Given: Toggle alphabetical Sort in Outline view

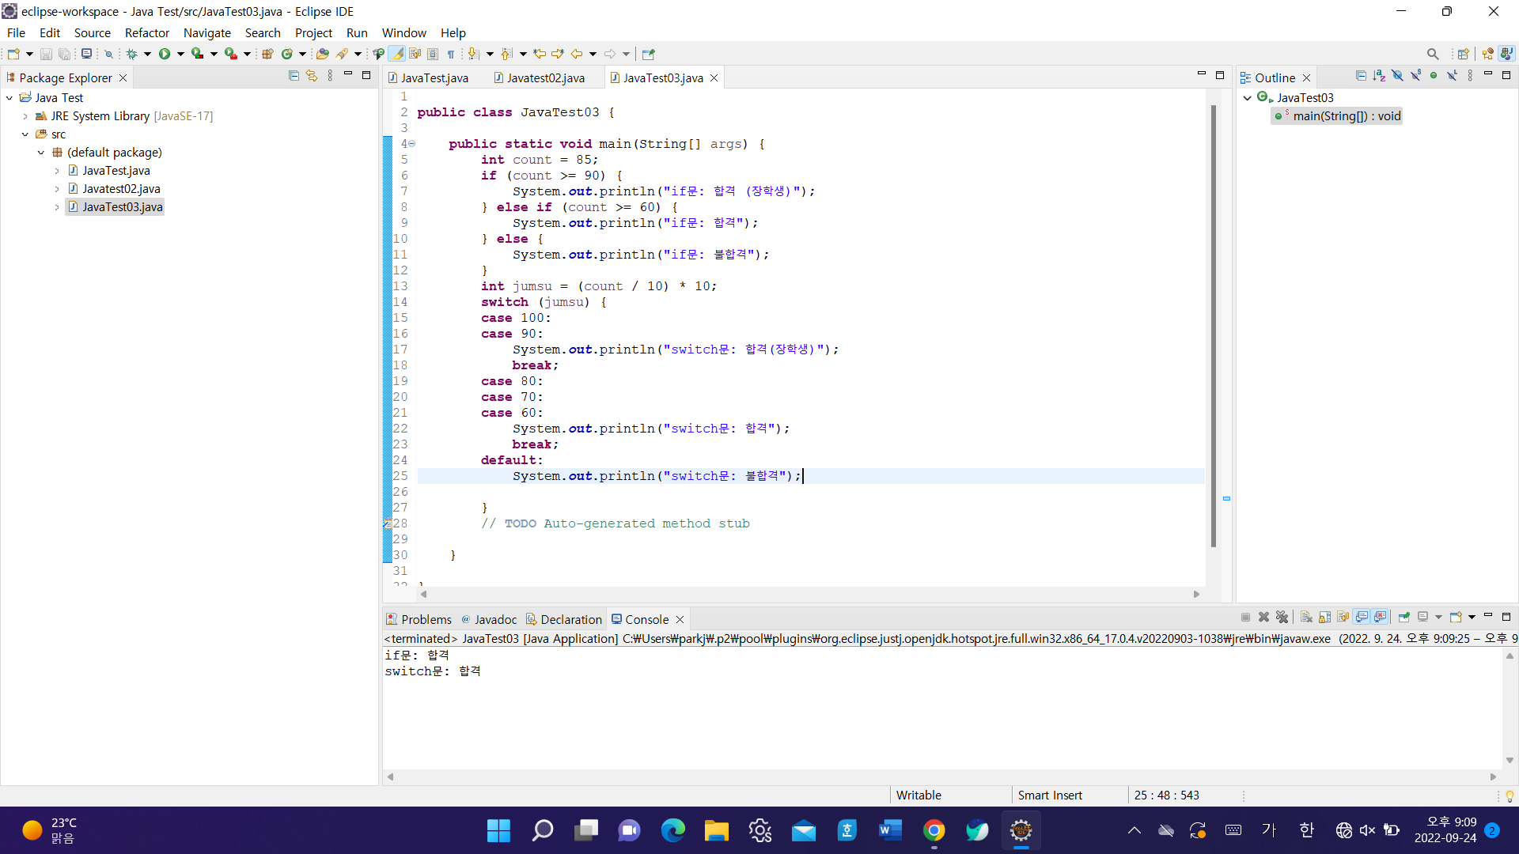Looking at the screenshot, I should [x=1379, y=76].
